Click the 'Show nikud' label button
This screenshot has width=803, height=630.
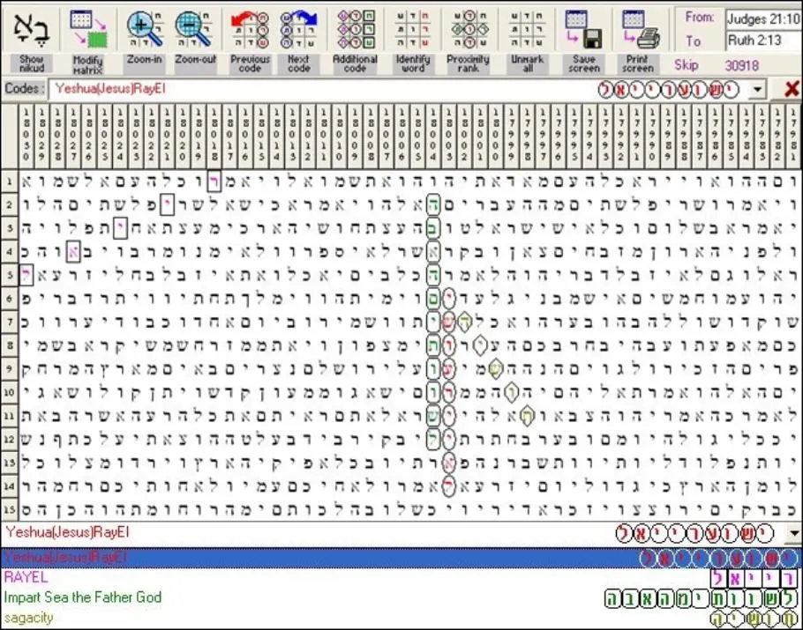(32, 64)
